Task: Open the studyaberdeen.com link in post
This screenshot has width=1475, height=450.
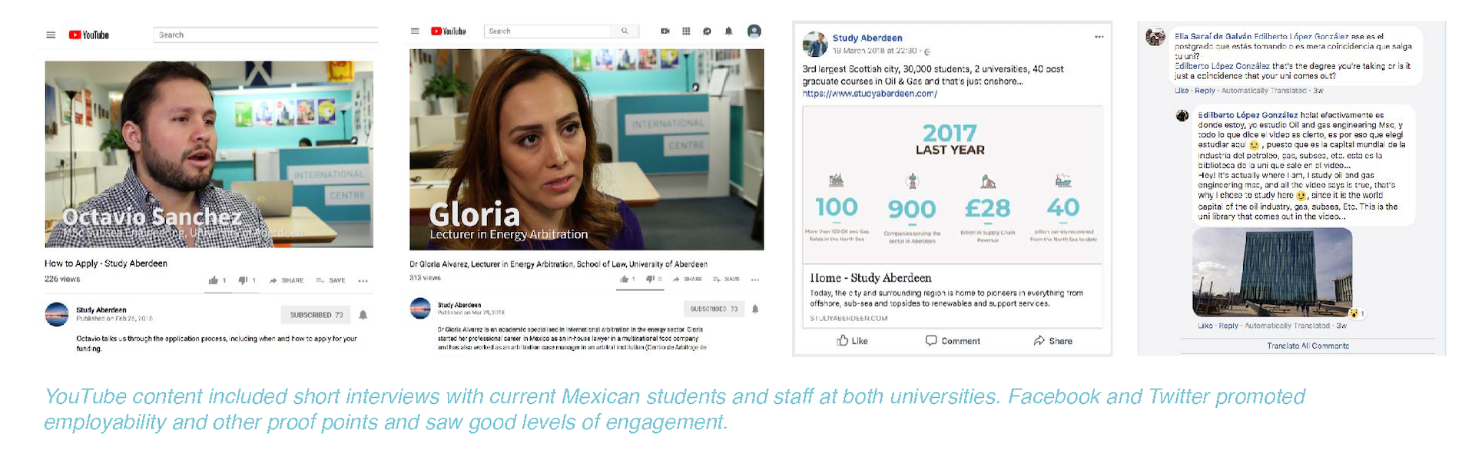Action: (870, 94)
